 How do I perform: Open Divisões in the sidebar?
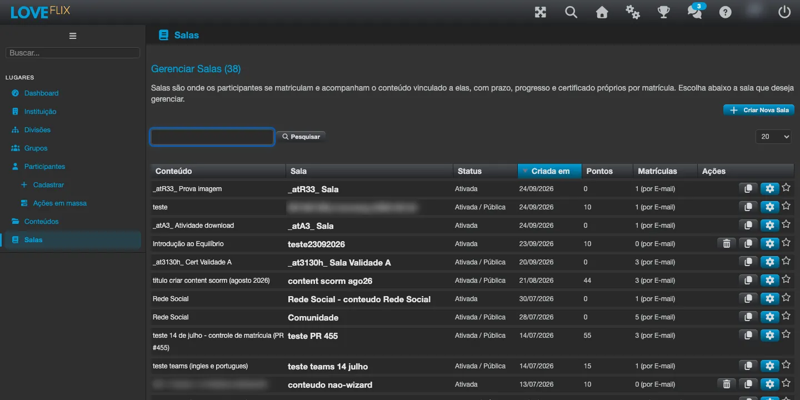click(37, 130)
